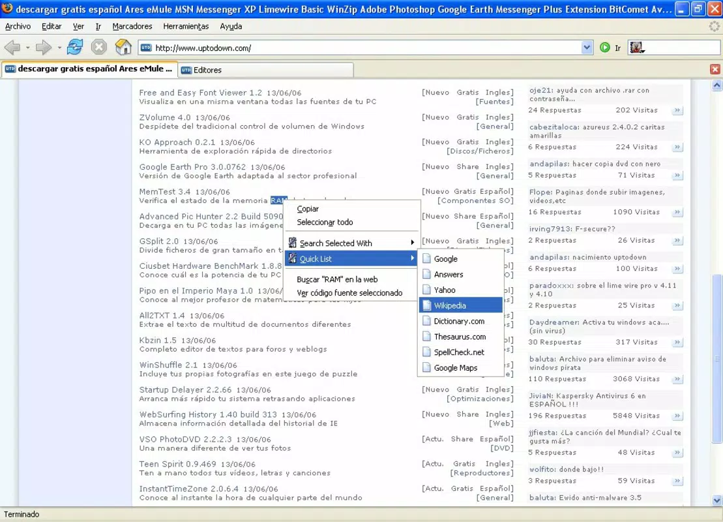The height and width of the screenshot is (522, 723).
Task: Open irving7913 F-secure thread arrow
Action: (x=677, y=241)
